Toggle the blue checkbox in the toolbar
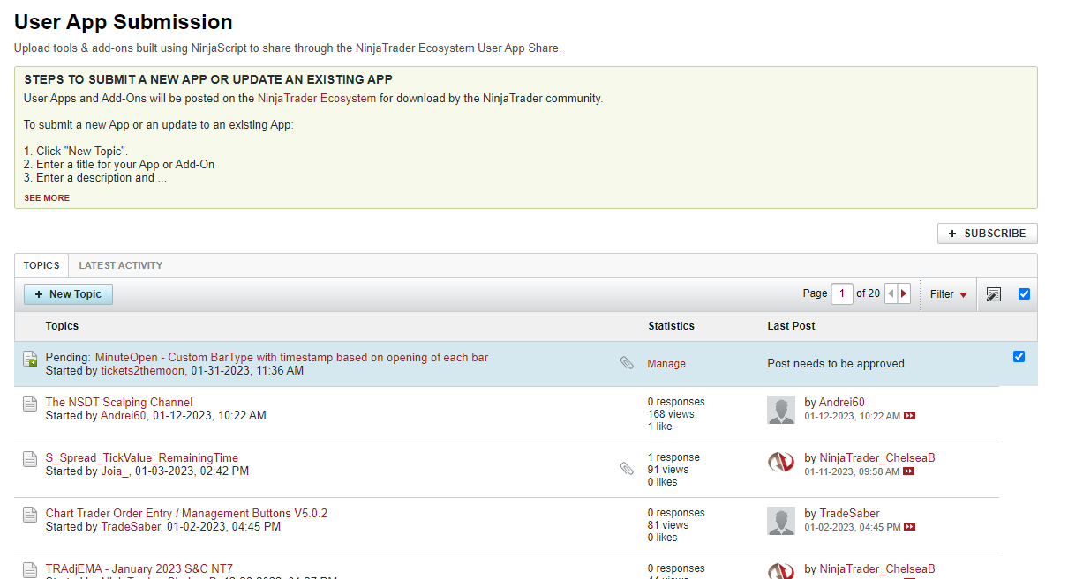Image resolution: width=1083 pixels, height=579 pixels. click(x=1024, y=293)
